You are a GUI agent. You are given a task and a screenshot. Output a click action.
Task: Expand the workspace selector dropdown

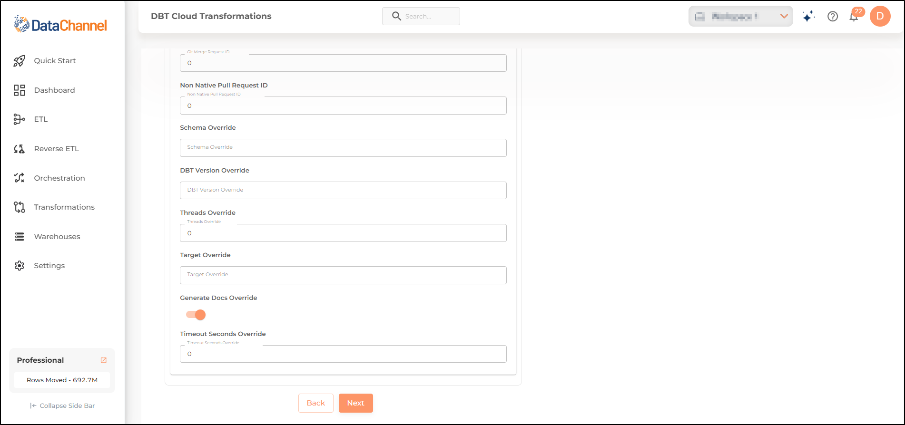click(x=740, y=16)
